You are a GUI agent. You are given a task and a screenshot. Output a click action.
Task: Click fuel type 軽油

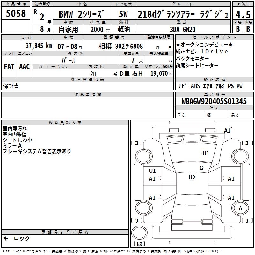click(x=124, y=29)
